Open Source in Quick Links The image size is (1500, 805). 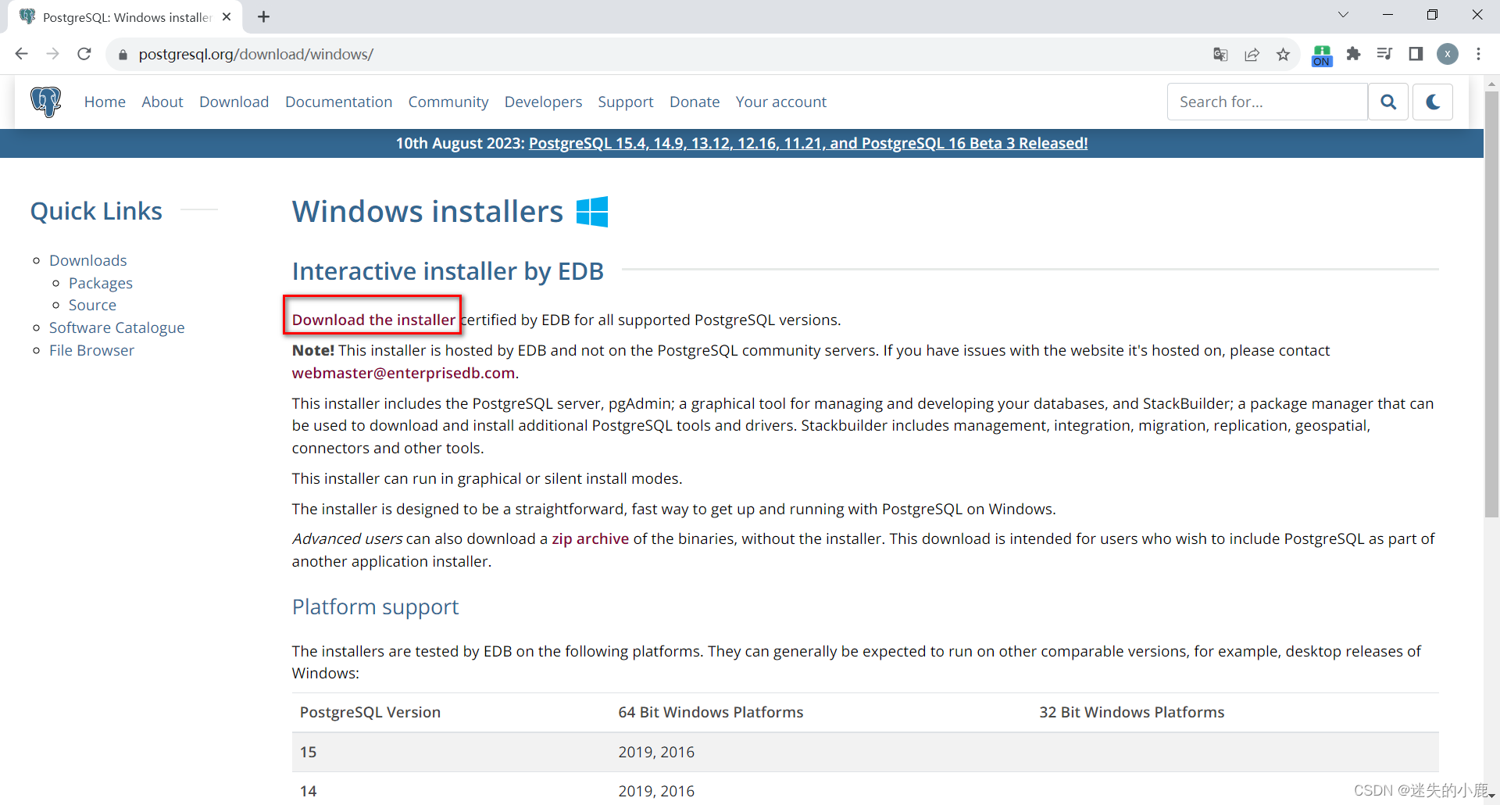point(92,305)
